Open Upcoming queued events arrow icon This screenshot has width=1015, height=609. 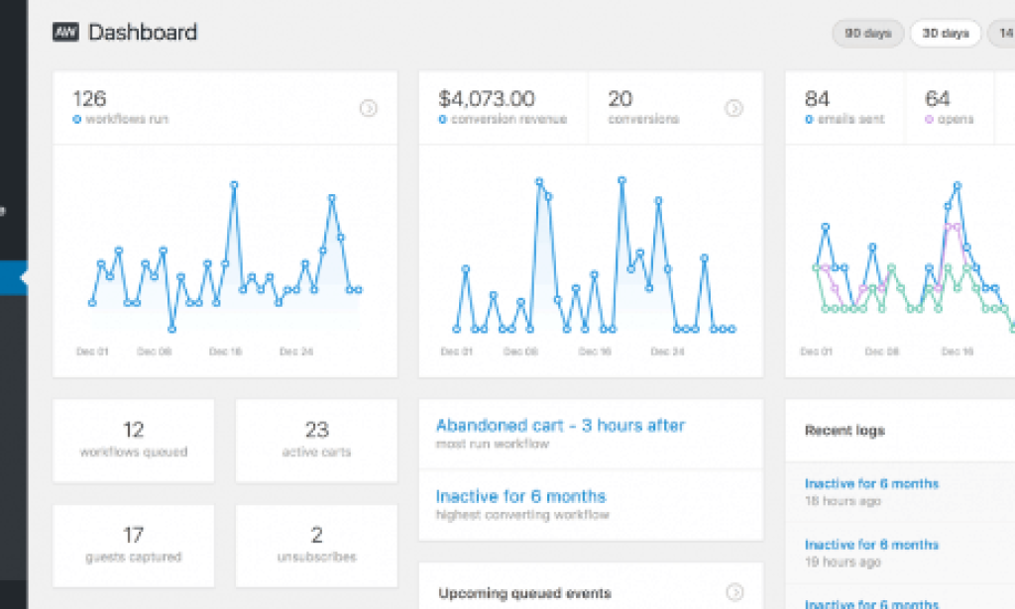click(x=734, y=592)
